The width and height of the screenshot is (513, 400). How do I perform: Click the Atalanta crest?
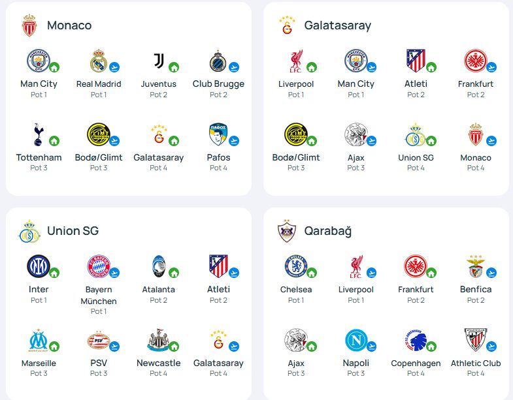pyautogui.click(x=157, y=266)
